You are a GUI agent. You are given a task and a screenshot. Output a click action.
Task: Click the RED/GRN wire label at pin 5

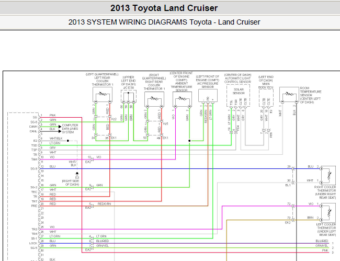(104, 204)
